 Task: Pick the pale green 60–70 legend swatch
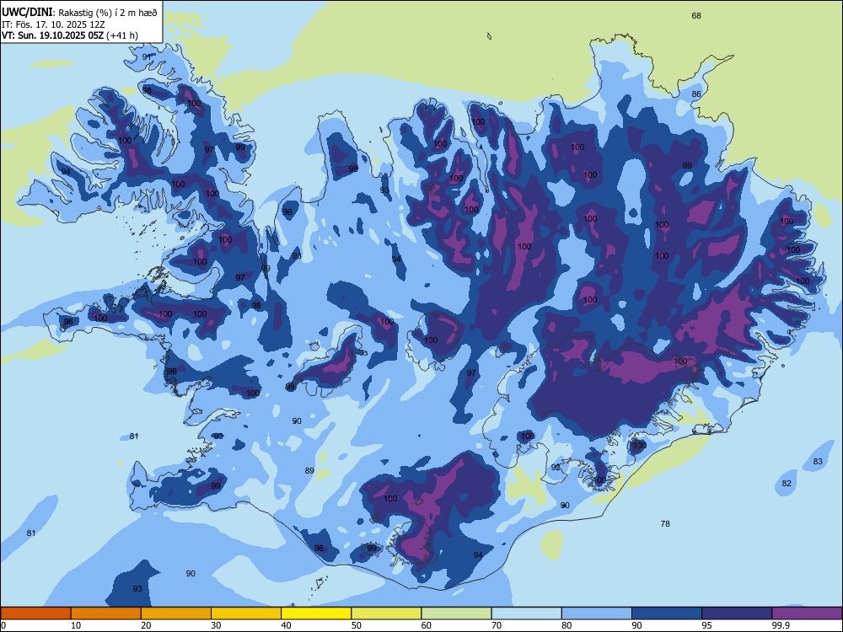[x=456, y=613]
